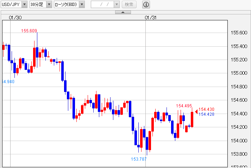Image resolution: width=251 pixels, height=168 pixels.
Task: Click the date input field
Action: pos(102,5)
